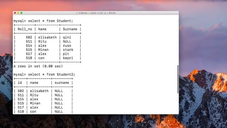Click 'alex' in Student2 row 517

[x=34, y=107]
